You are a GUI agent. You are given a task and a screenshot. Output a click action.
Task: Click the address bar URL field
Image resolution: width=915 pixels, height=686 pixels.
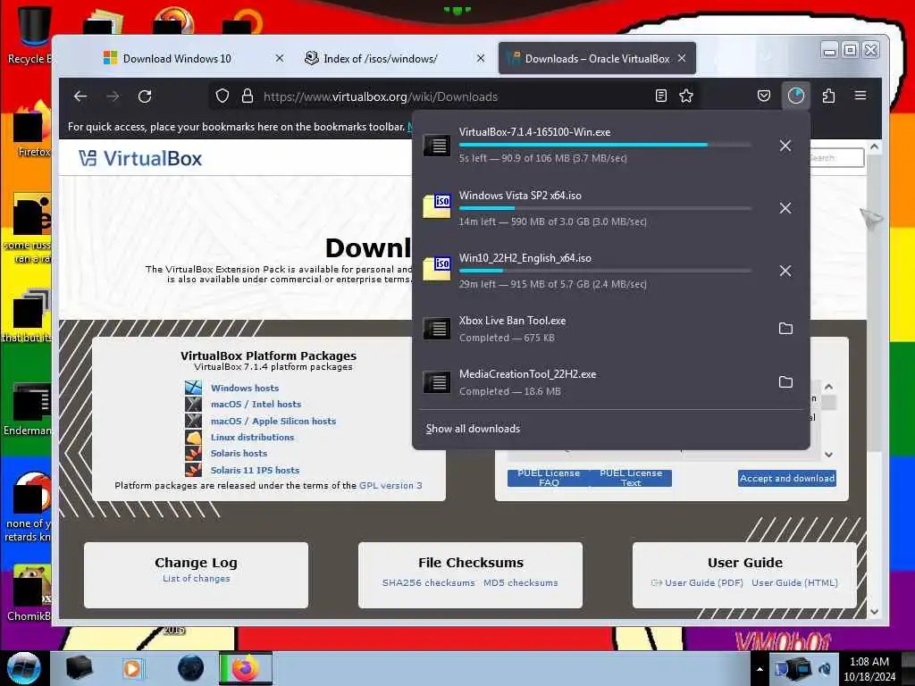pos(455,96)
